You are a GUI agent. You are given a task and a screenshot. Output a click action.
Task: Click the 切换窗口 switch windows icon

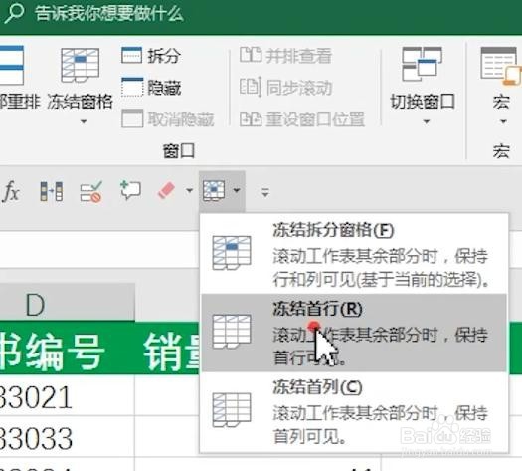[423, 64]
